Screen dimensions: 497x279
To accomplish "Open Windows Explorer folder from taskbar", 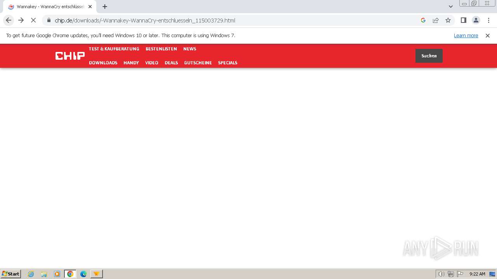I will pyautogui.click(x=44, y=274).
